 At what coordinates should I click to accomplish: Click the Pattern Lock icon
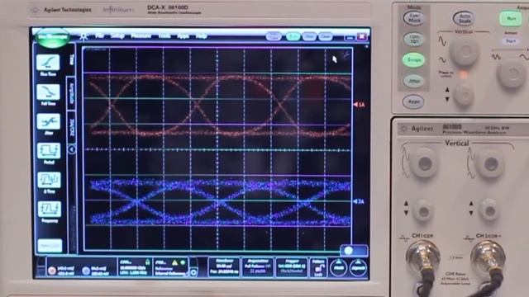pyautogui.click(x=318, y=267)
